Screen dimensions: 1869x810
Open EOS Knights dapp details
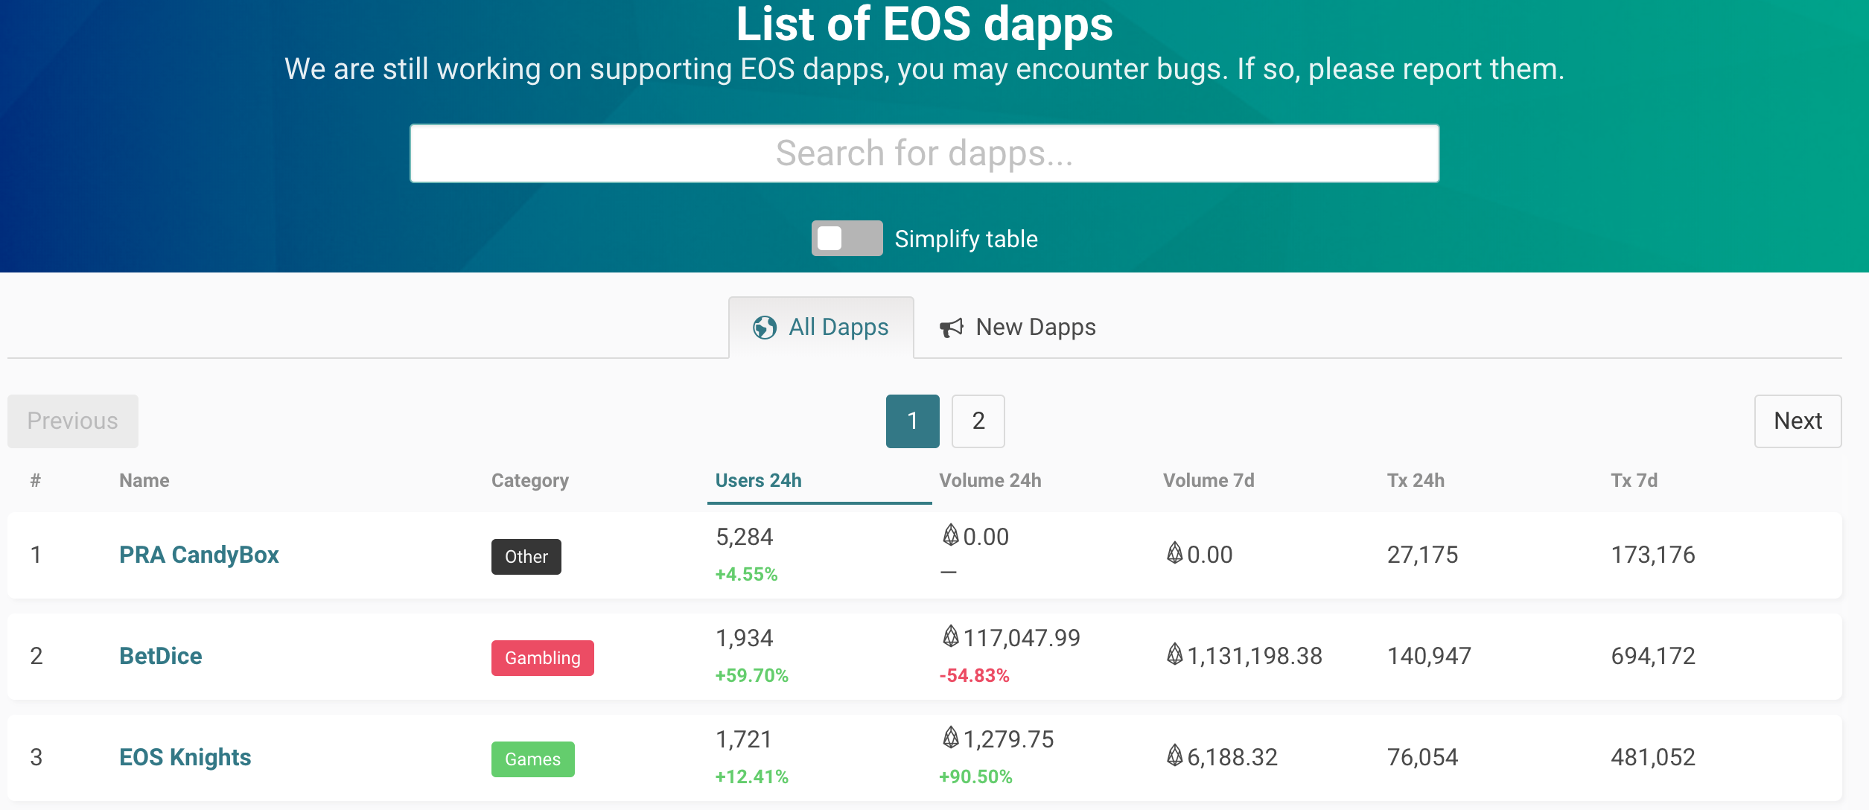click(185, 757)
